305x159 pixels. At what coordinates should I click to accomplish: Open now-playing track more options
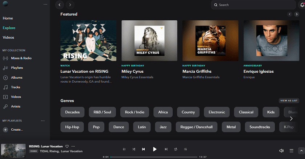pos(73,146)
